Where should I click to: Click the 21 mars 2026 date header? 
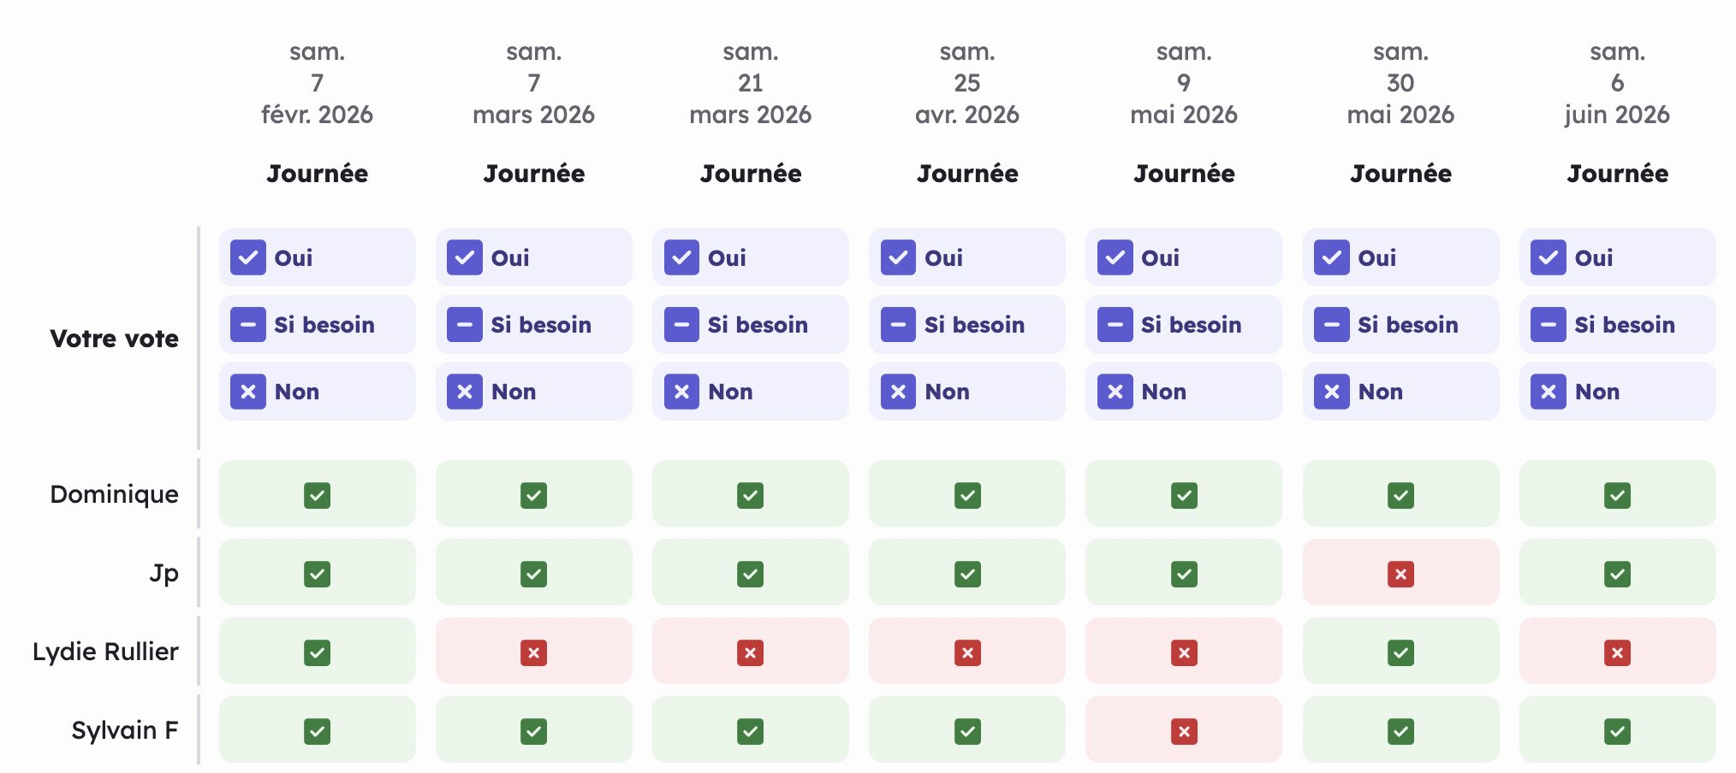[750, 83]
